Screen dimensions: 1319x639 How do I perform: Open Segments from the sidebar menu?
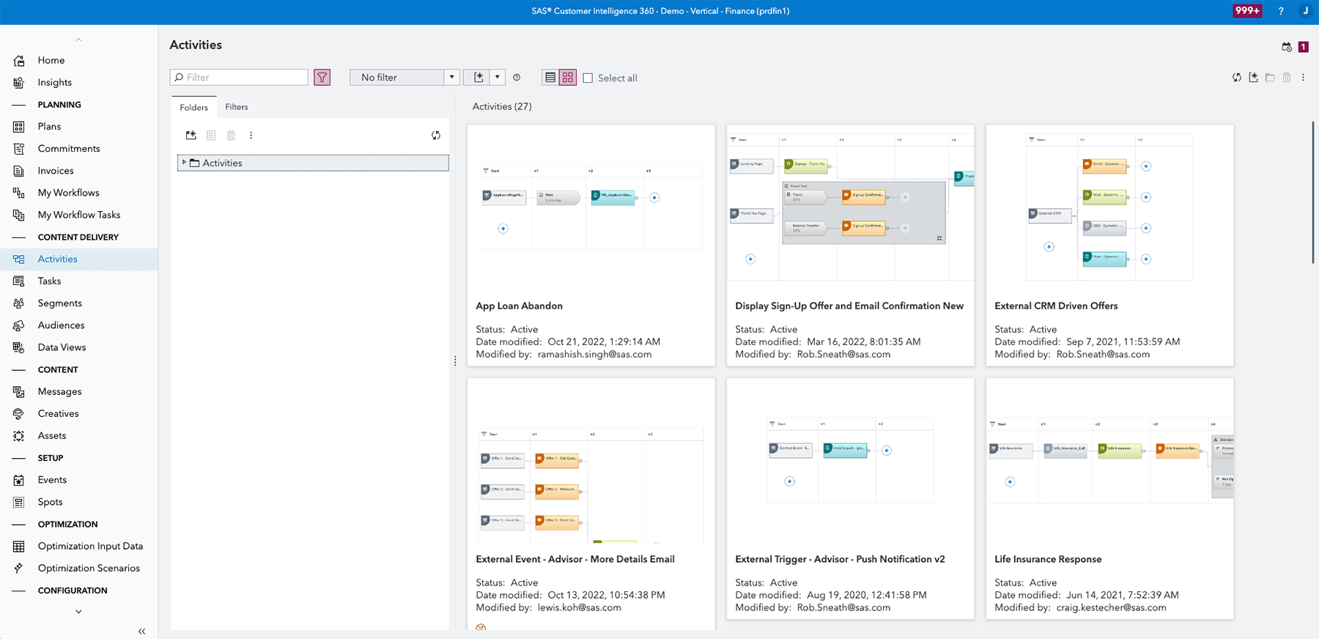[x=59, y=303]
